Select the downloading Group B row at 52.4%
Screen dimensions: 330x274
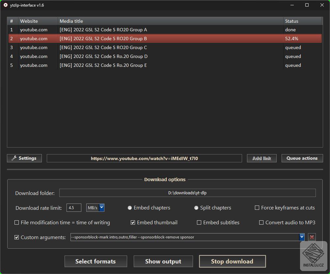coord(165,39)
